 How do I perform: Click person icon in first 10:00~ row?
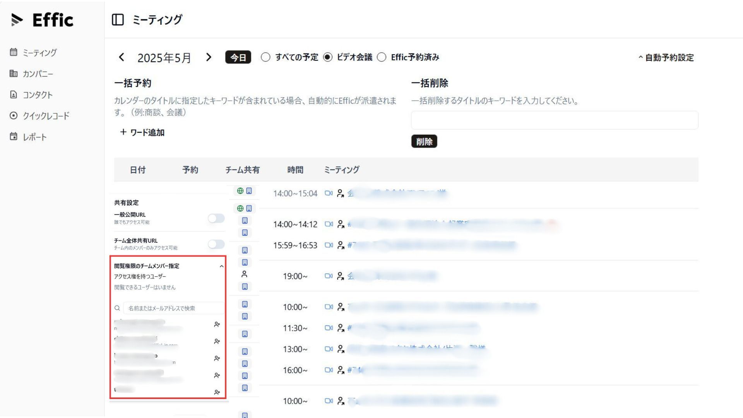(341, 307)
